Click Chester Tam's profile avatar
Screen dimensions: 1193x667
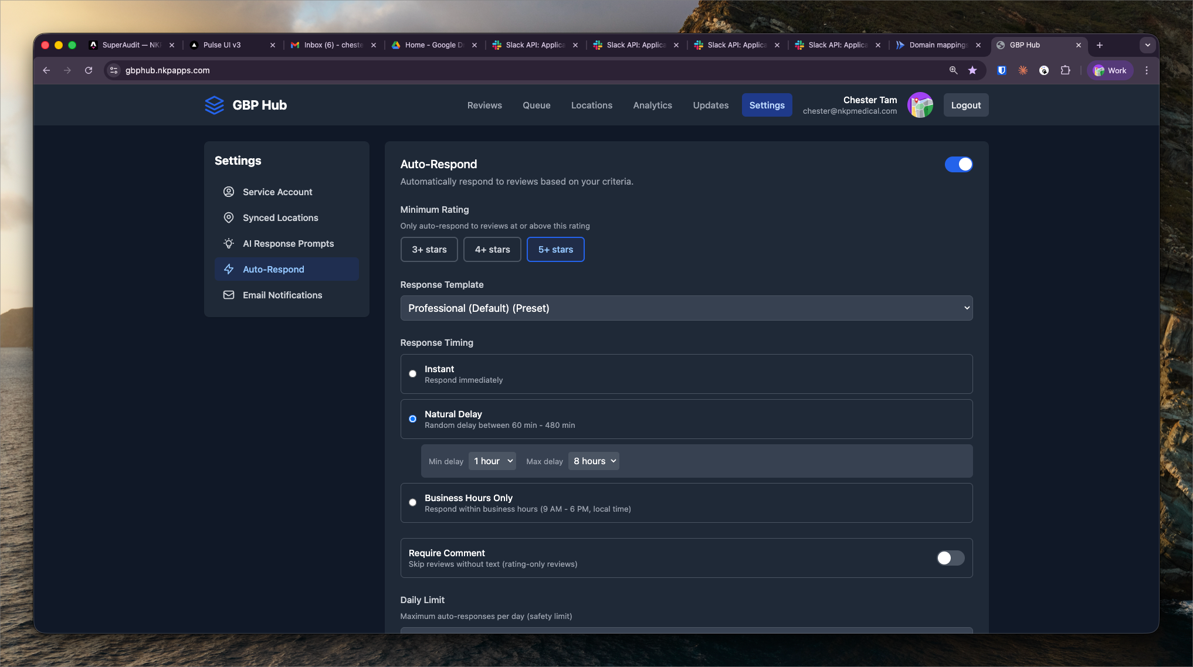pyautogui.click(x=920, y=105)
